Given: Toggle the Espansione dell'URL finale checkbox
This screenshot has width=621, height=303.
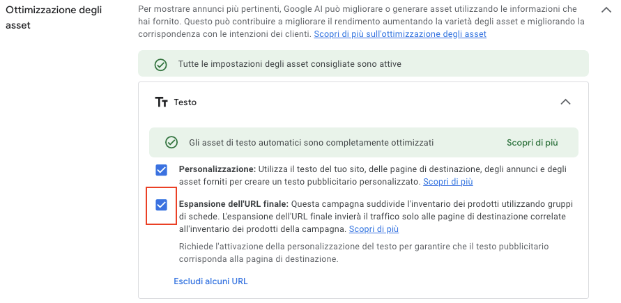Looking at the screenshot, I should click(x=161, y=205).
